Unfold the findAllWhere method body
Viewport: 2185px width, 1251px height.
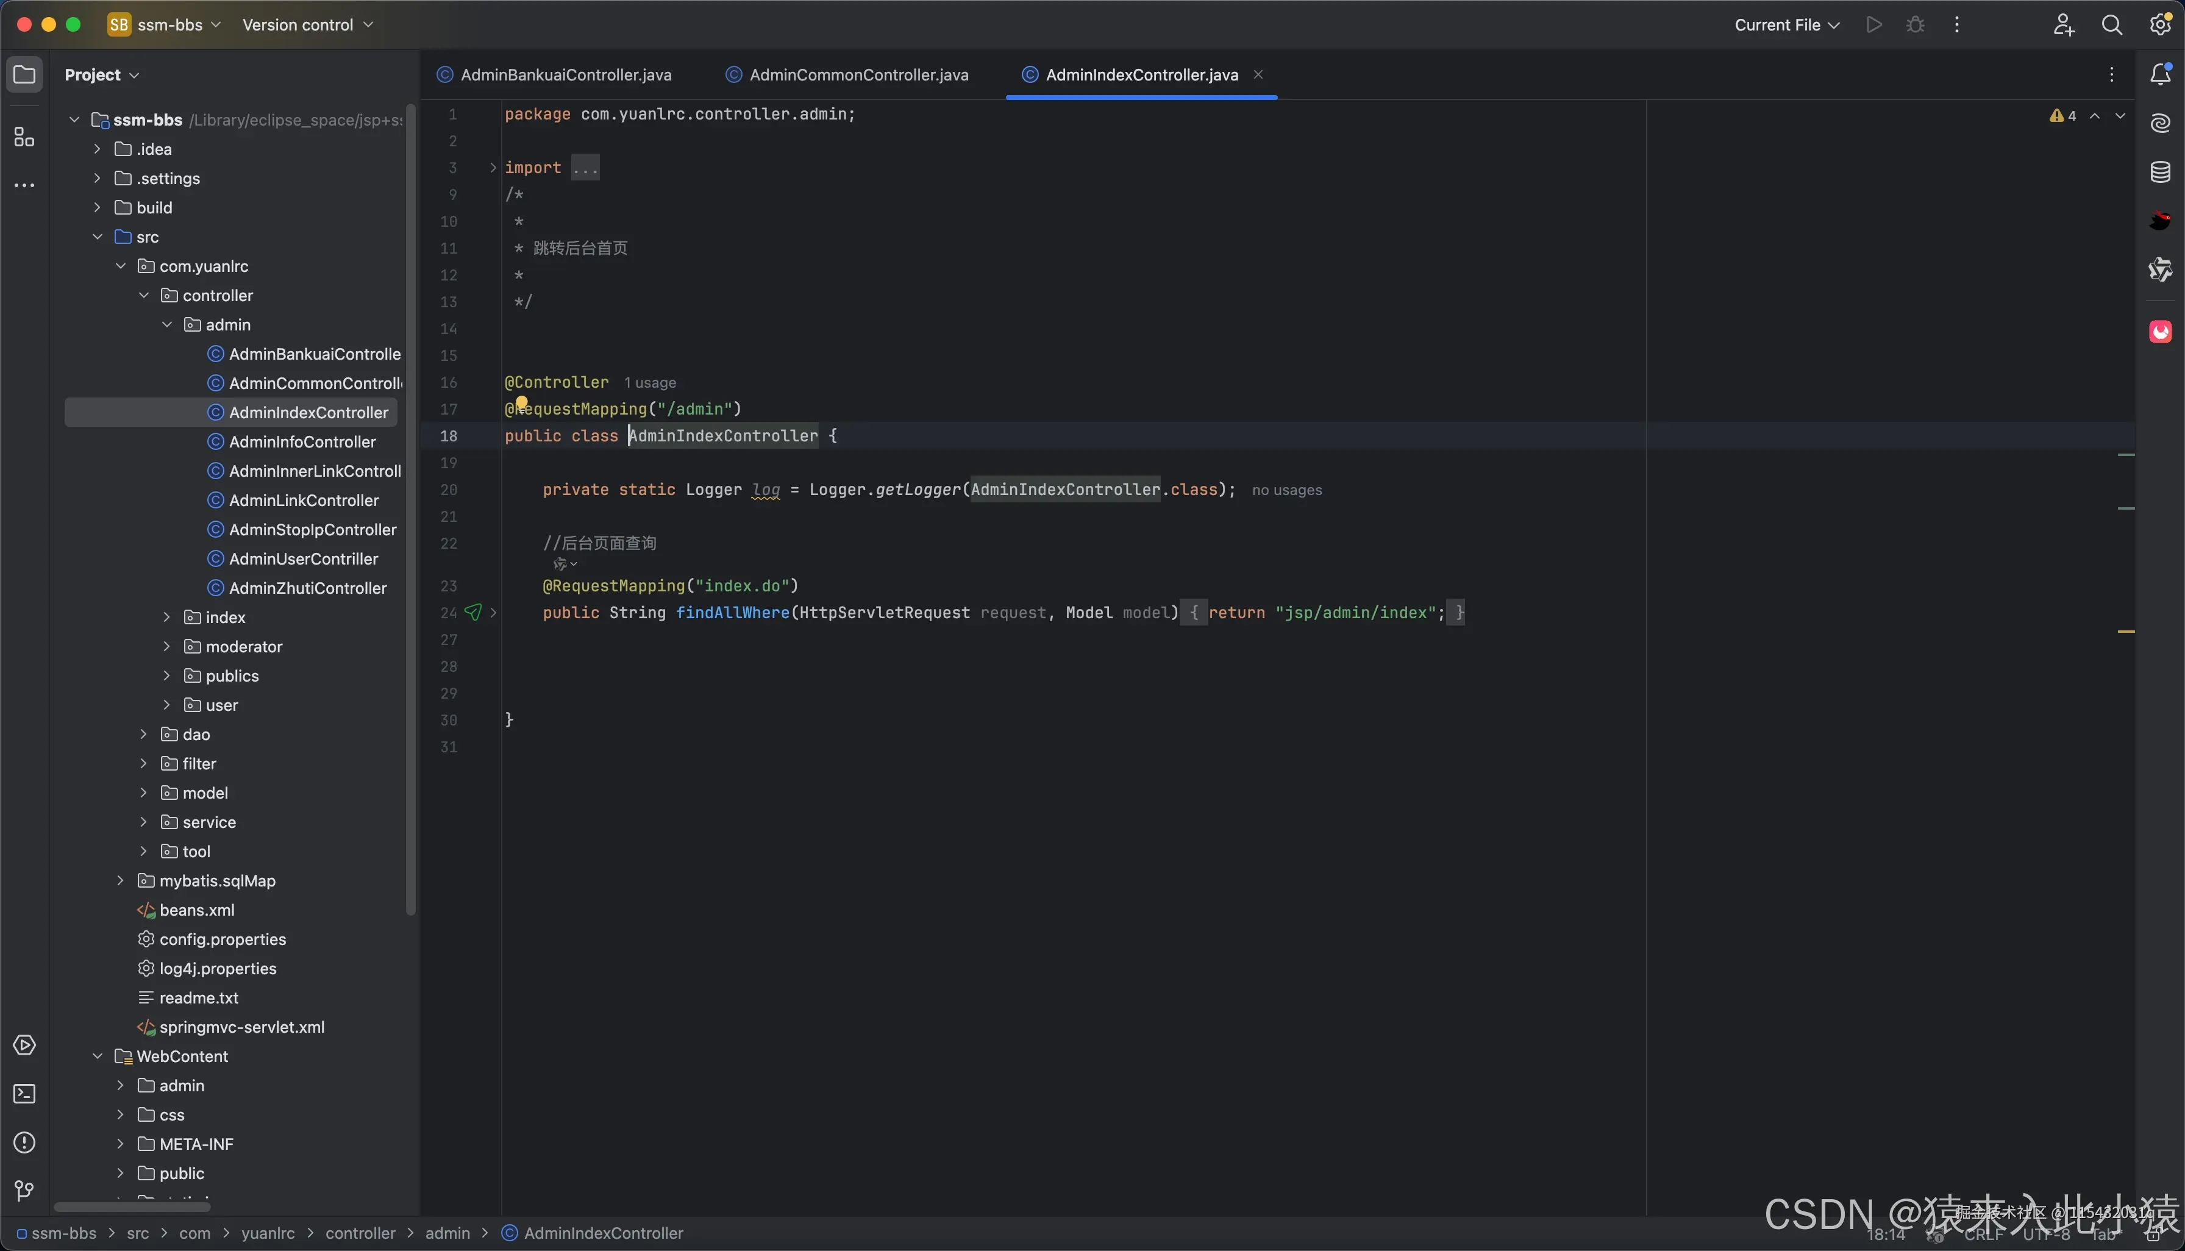(493, 613)
